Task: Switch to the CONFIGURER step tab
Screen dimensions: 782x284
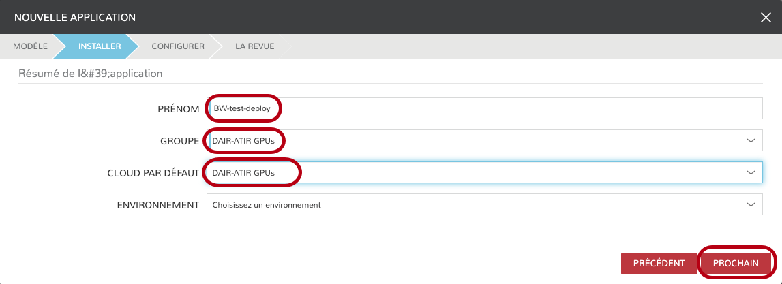Action: [178, 46]
